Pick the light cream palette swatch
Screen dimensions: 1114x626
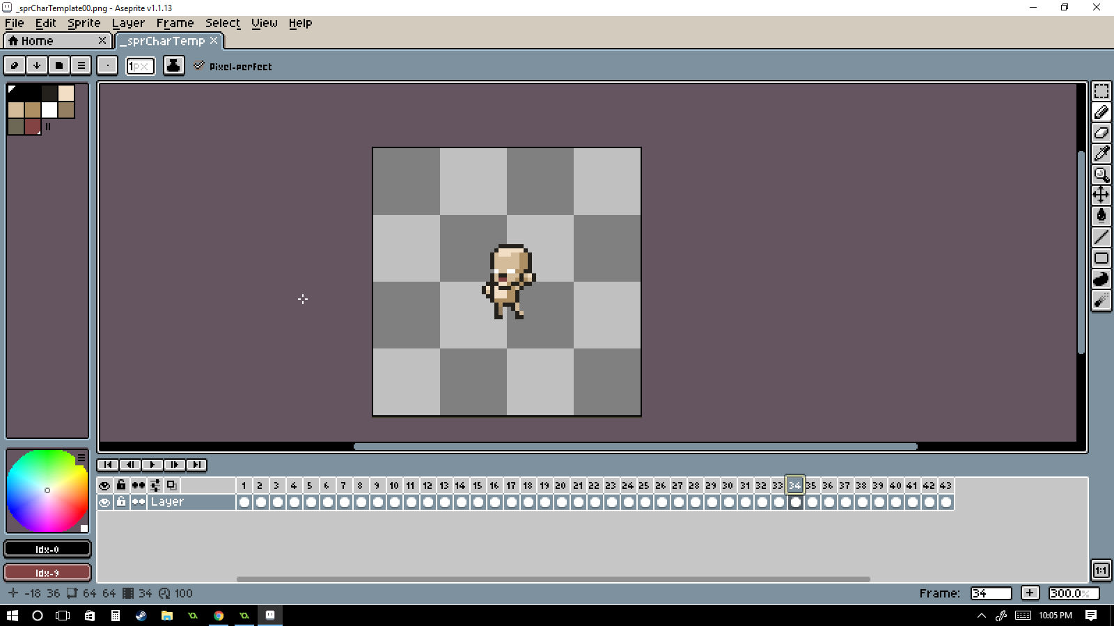(66, 93)
